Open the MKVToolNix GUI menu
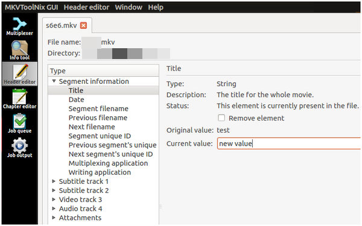 coord(31,7)
